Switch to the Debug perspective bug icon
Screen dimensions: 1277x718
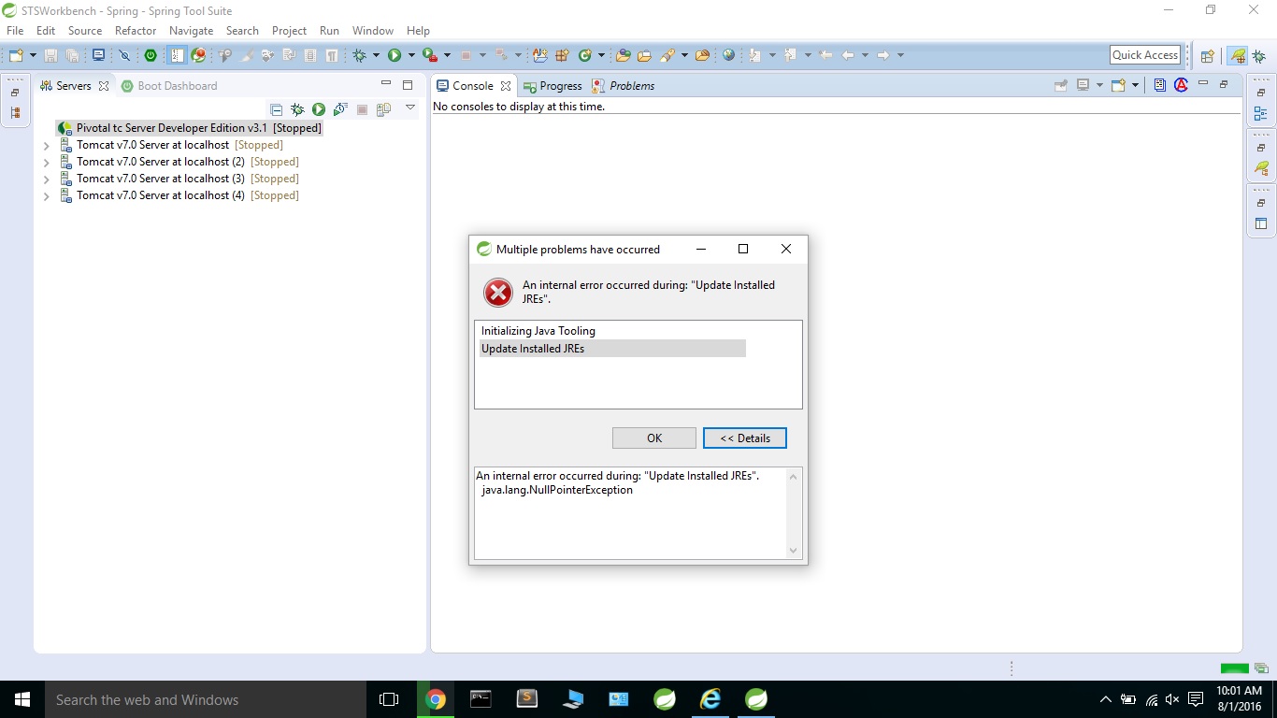[x=1258, y=56]
